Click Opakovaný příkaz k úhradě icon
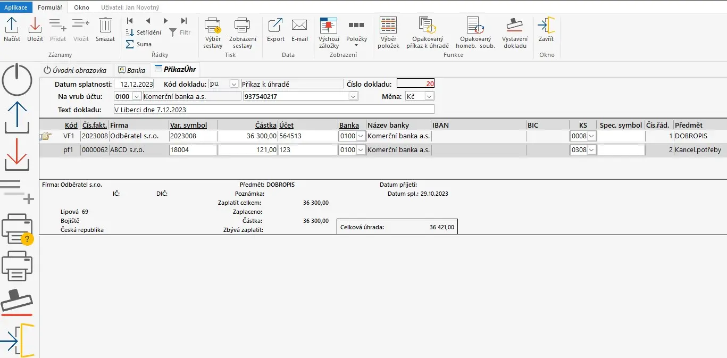 tap(427, 26)
